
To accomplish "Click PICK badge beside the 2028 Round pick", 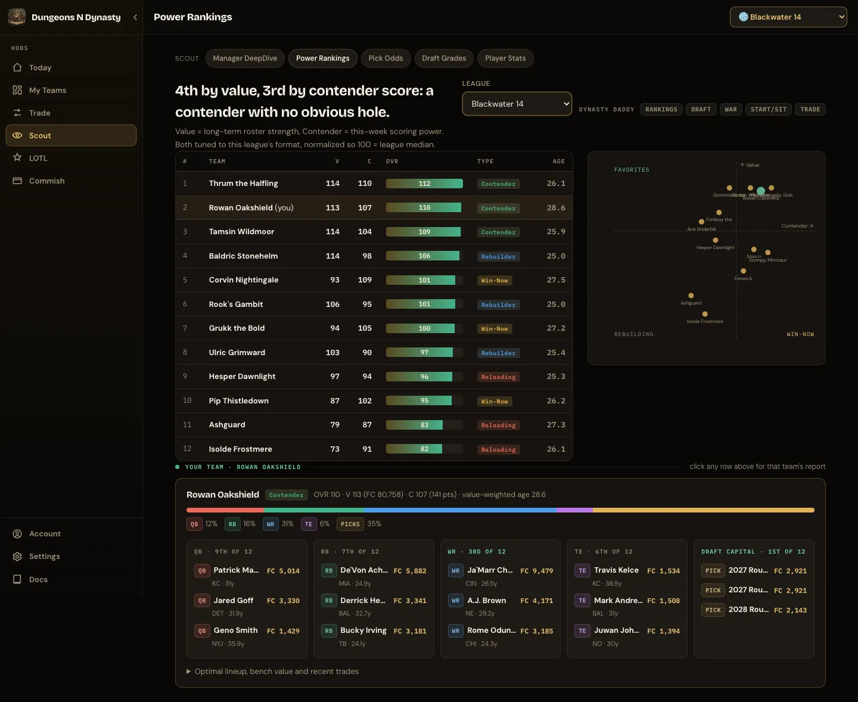I will (713, 610).
